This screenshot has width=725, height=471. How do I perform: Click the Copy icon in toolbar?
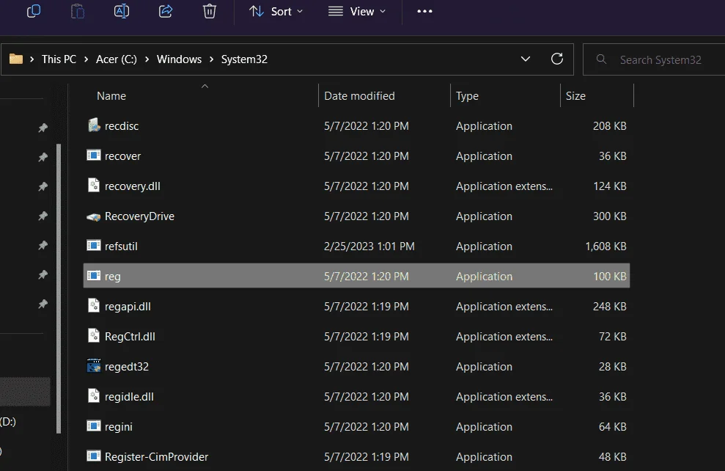[x=34, y=11]
